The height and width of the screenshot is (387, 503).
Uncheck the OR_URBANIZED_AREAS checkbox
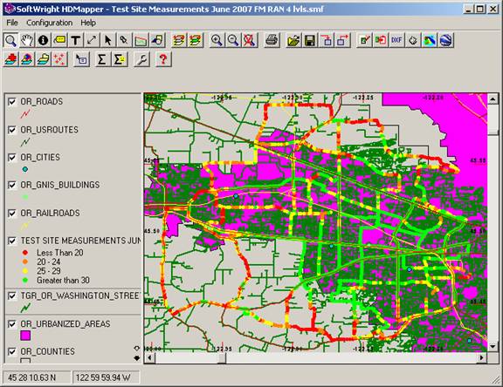[x=12, y=324]
